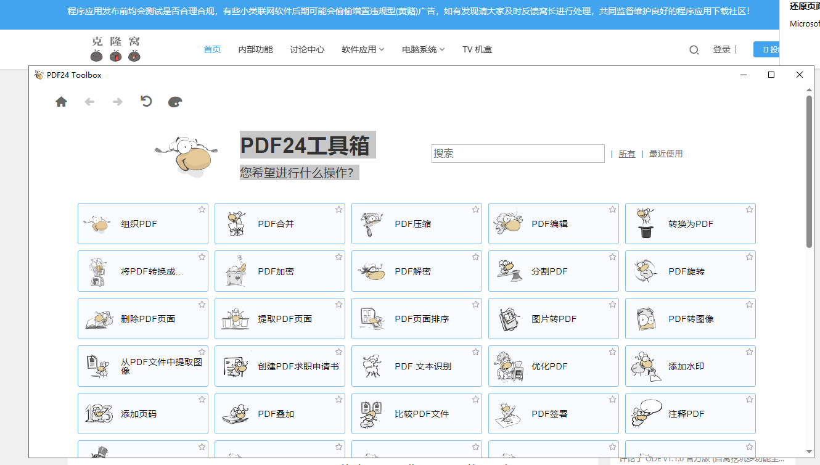The image size is (820, 465).
Task: Open the website search magnifier icon
Action: 694,50
